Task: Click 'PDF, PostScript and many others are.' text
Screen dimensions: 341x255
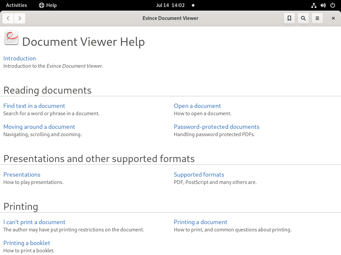Action: [x=215, y=182]
